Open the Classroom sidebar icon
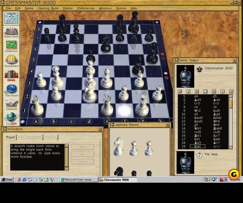The height and width of the screenshot is (203, 243). [11, 46]
